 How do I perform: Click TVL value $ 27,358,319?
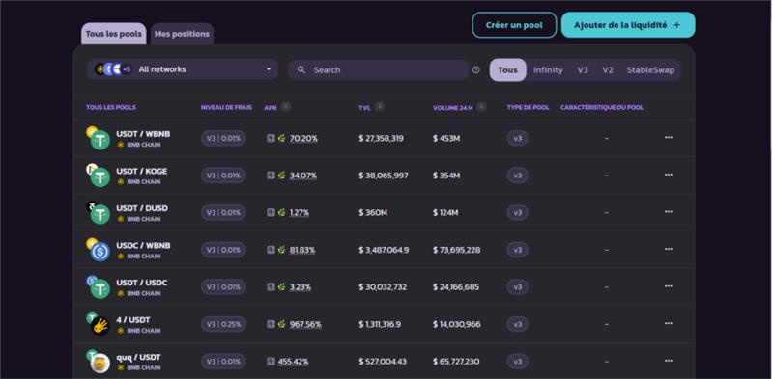[x=381, y=138]
